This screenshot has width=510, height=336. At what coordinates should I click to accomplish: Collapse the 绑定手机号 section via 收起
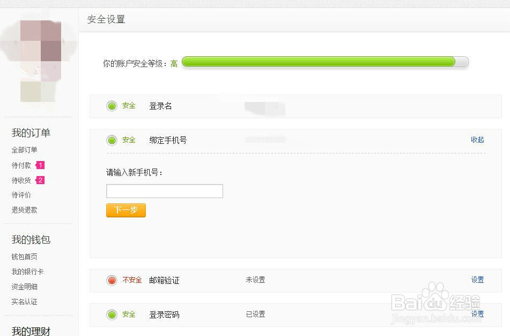(x=477, y=140)
